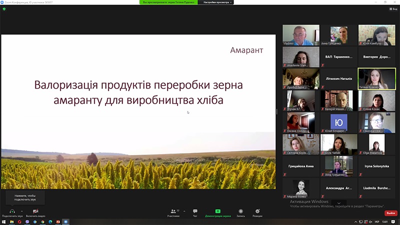Open PowerPoint from the taskbar
This screenshot has height=225, width=400.
point(58,222)
